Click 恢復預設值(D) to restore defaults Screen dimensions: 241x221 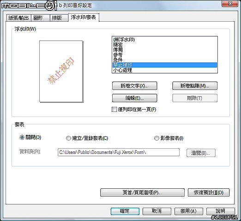click(x=209, y=192)
